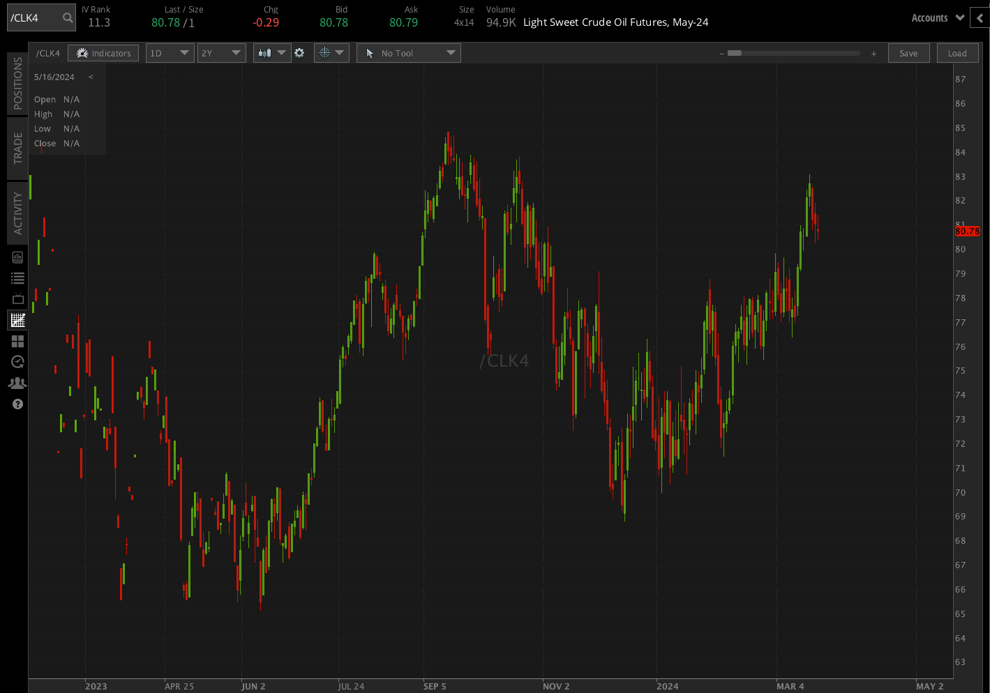Screen dimensions: 990x693
Task: Open the widget grid gadget icon
Action: pos(17,341)
